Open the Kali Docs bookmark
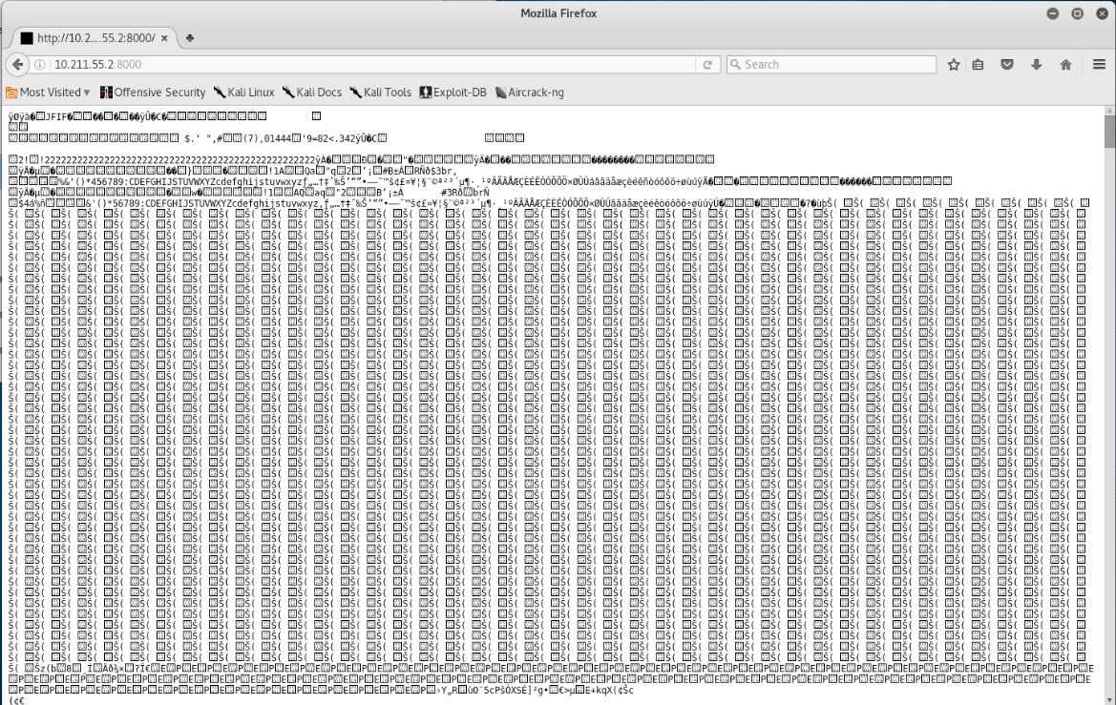Screen dimensions: 1116x705 (x=312, y=93)
